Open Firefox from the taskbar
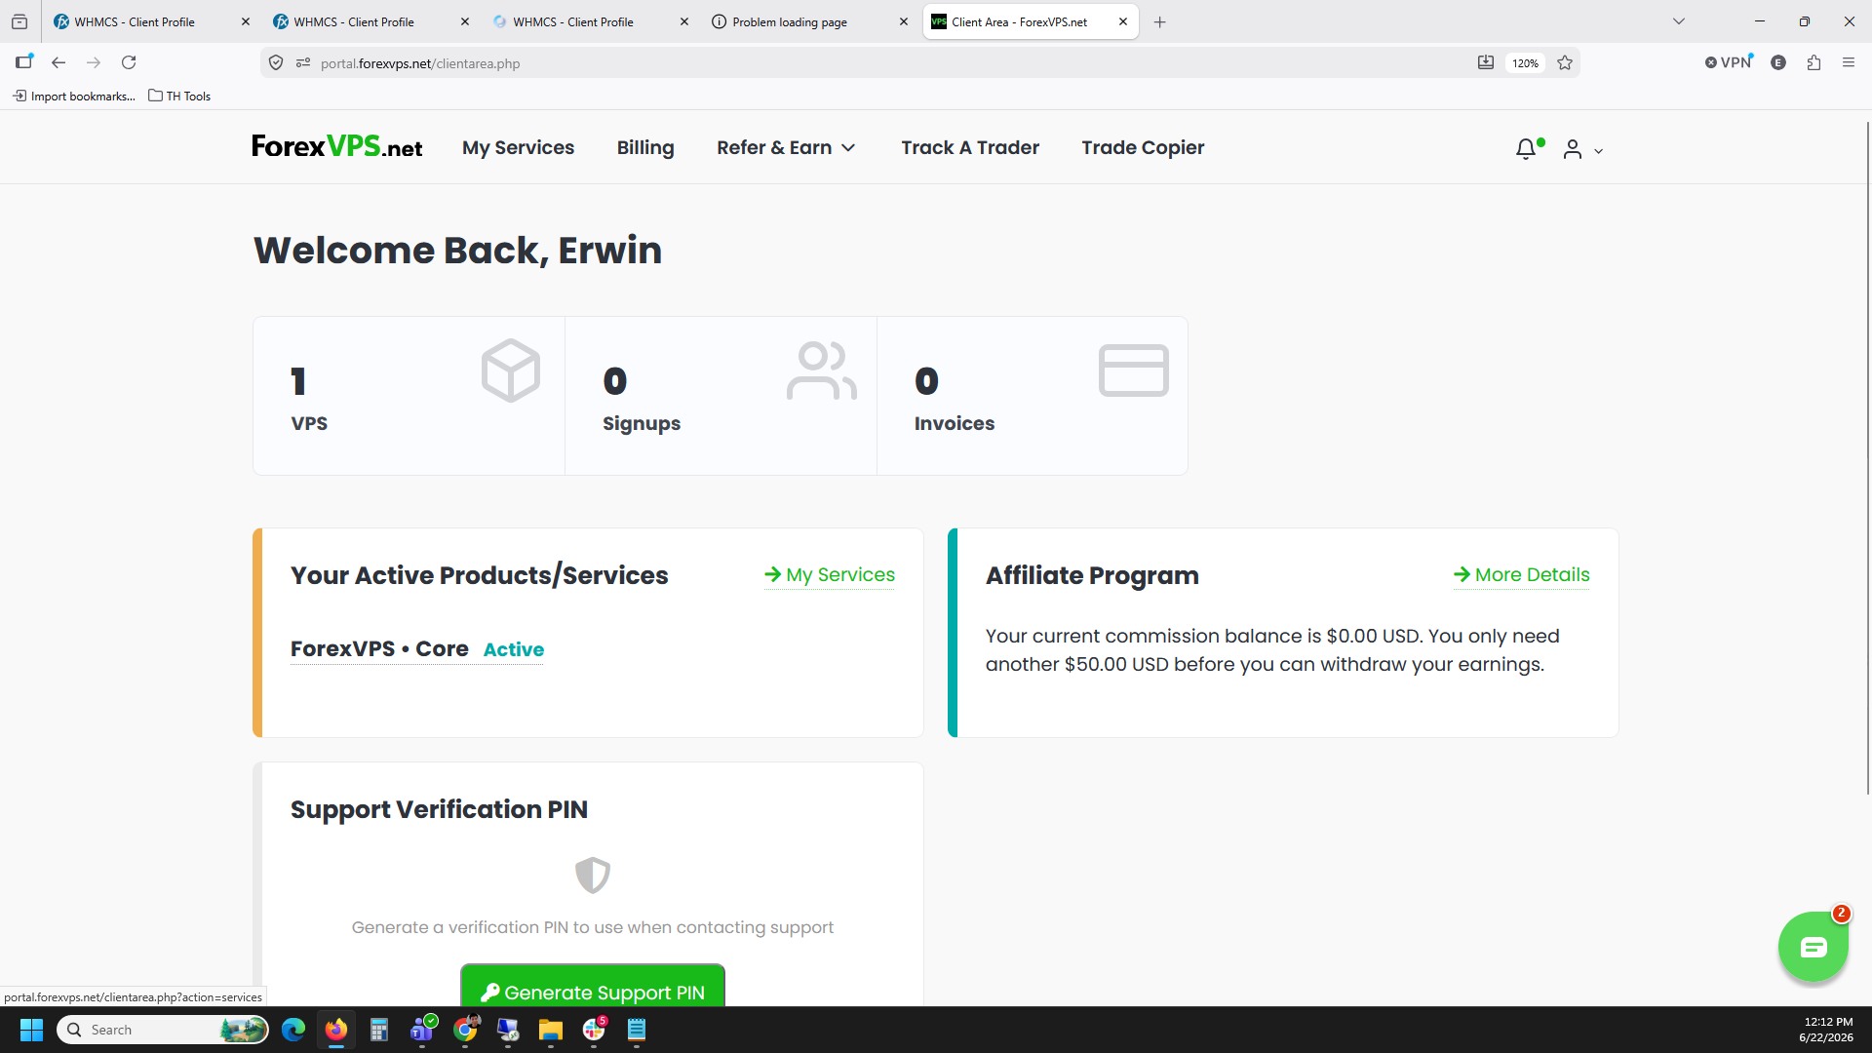Image resolution: width=1872 pixels, height=1053 pixels. tap(336, 1030)
